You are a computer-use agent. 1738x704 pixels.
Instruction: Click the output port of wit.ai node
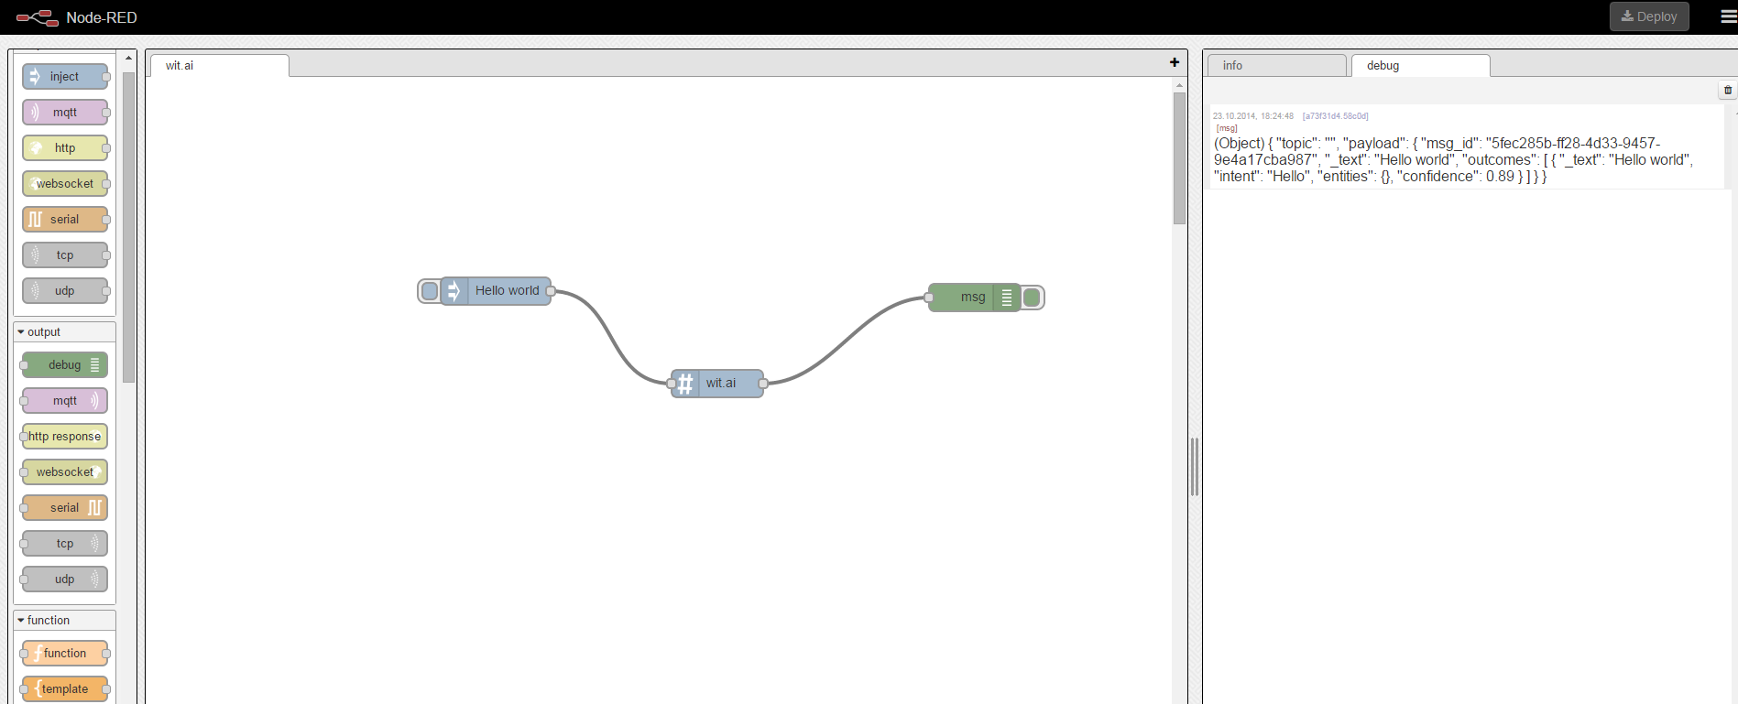(x=763, y=384)
